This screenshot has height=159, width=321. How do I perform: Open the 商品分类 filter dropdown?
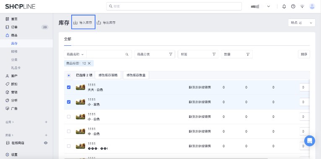(155, 54)
